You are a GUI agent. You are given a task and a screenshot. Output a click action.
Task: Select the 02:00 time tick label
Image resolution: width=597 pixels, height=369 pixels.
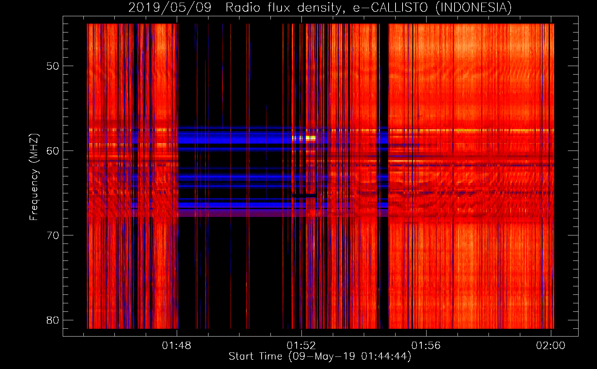551,345
